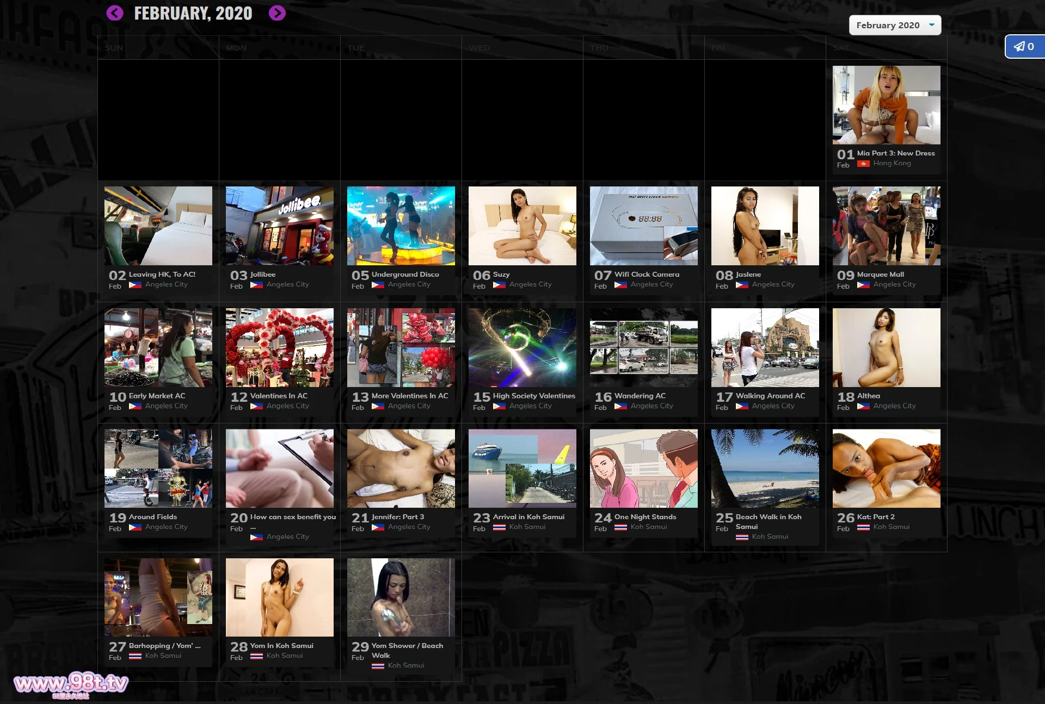Go to previous month with left arrow
Screen dimensions: 1045x704
pos(115,13)
